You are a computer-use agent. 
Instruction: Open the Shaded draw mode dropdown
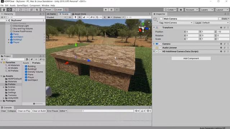click(x=56, y=17)
